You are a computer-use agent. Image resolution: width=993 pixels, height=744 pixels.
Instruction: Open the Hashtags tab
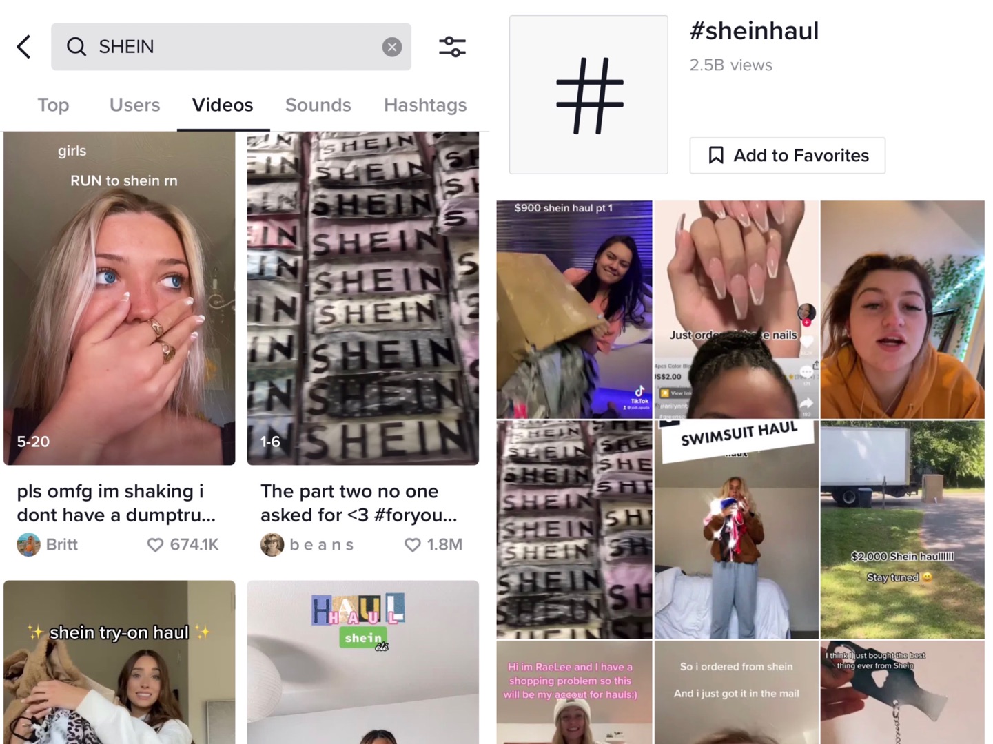425,105
